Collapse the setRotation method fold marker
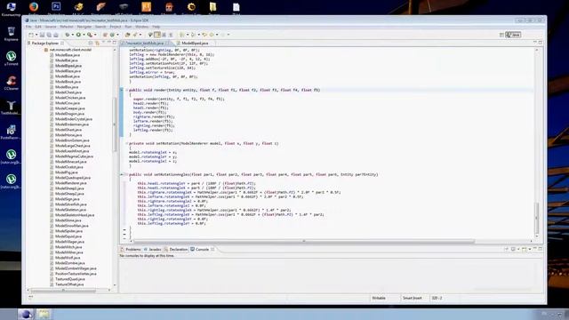This screenshot has height=320, width=569. (x=126, y=143)
